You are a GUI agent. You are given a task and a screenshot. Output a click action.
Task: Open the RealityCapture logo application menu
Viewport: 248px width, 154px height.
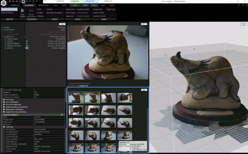click(x=4, y=4)
